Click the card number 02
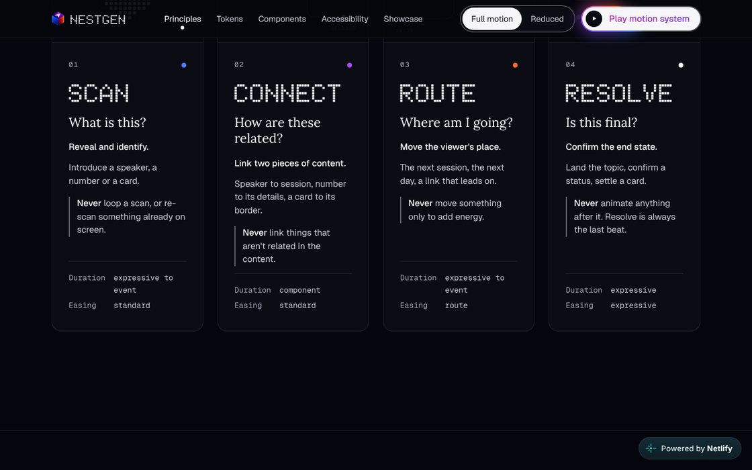This screenshot has width=752, height=470. pyautogui.click(x=239, y=64)
